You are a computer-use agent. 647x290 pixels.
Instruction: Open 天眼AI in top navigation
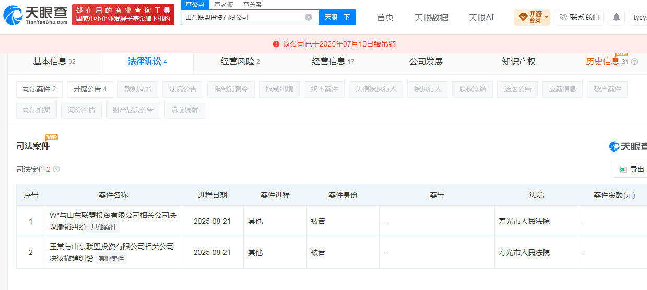point(481,17)
